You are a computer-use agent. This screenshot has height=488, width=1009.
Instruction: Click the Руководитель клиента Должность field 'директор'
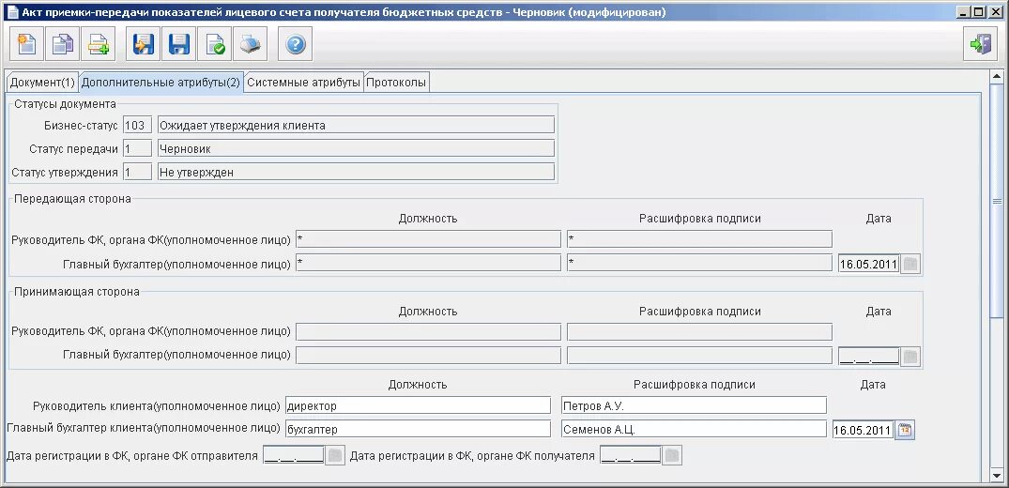point(418,405)
